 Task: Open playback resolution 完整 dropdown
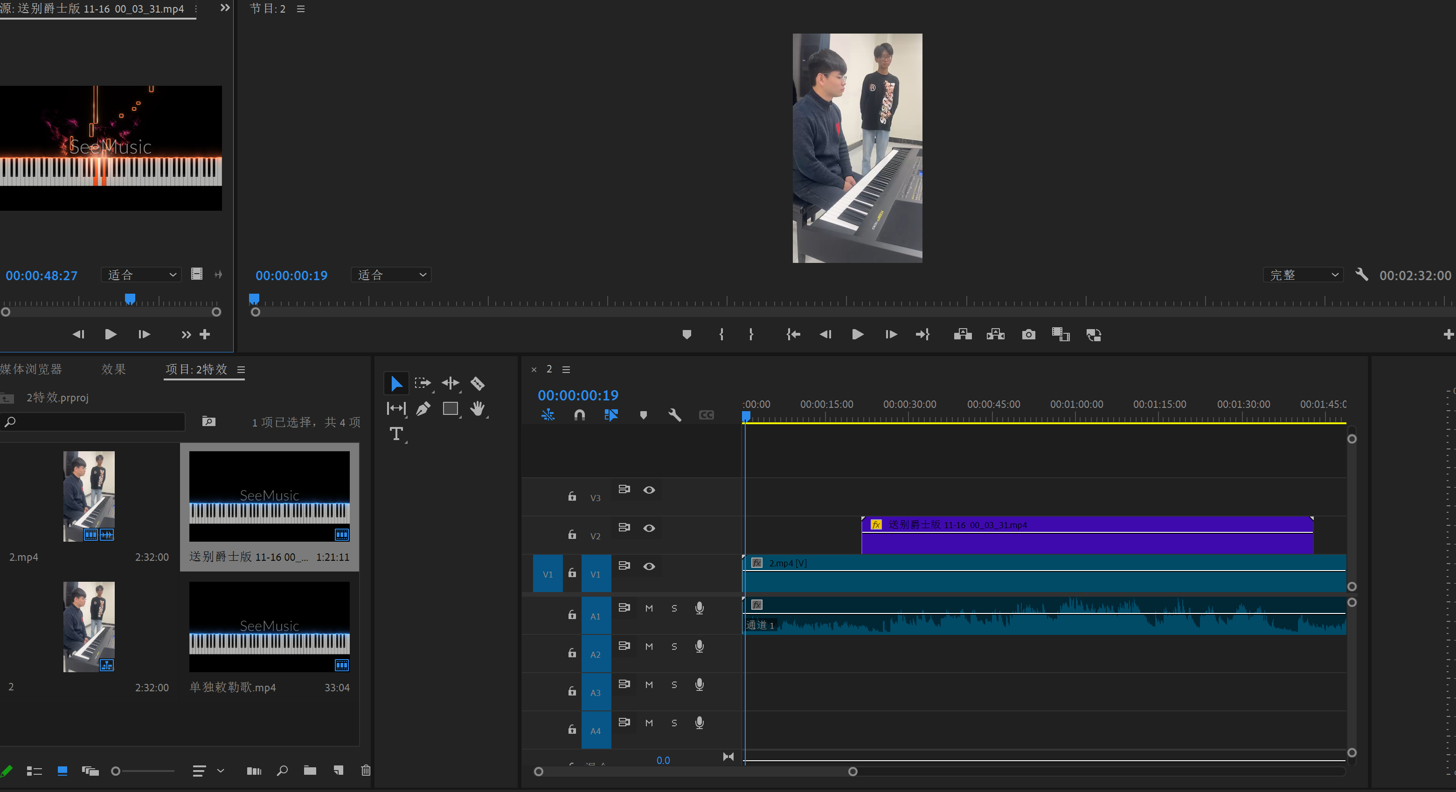pyautogui.click(x=1303, y=275)
